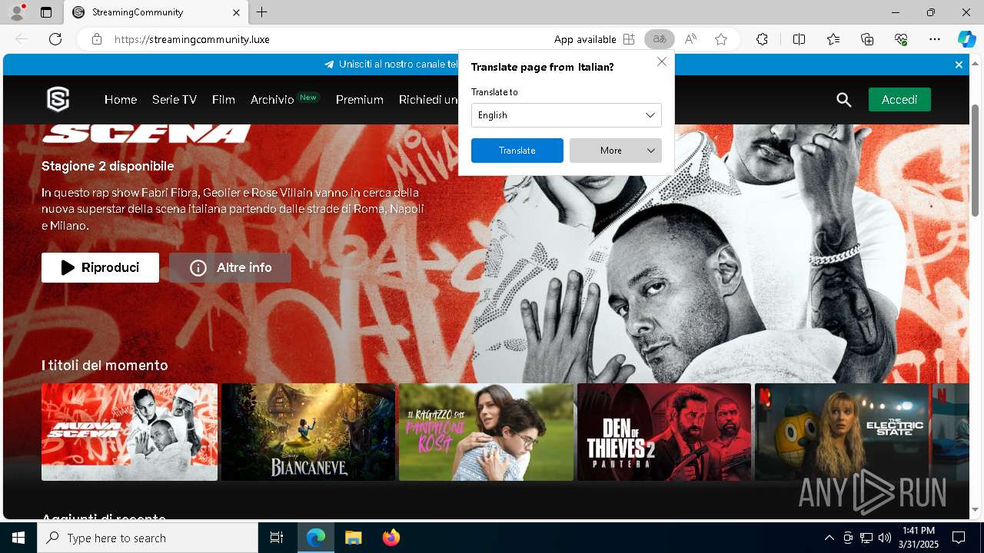Click the Riproduci play button
Viewport: 984px width, 553px height.
(100, 267)
